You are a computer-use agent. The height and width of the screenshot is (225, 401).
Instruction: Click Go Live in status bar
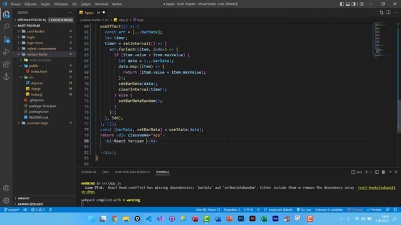pyautogui.click(x=304, y=210)
